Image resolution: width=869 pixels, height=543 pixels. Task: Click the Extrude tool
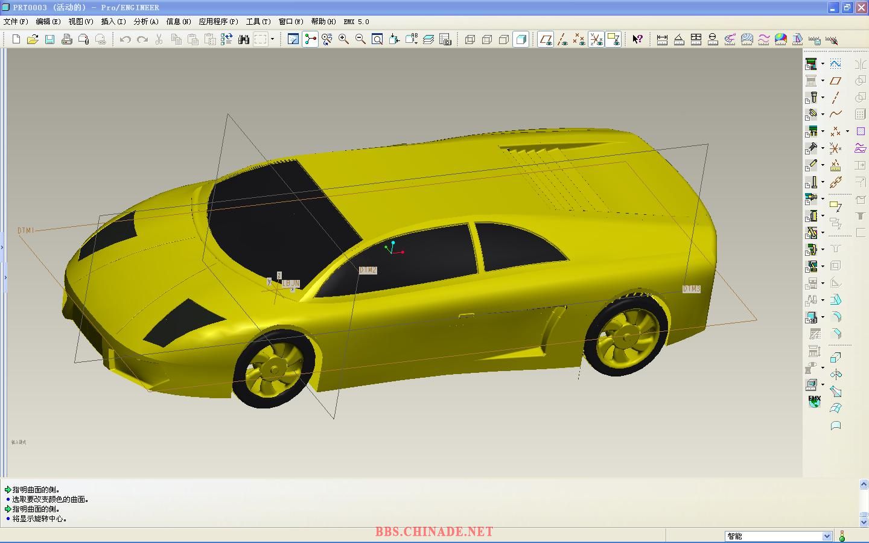[836, 358]
